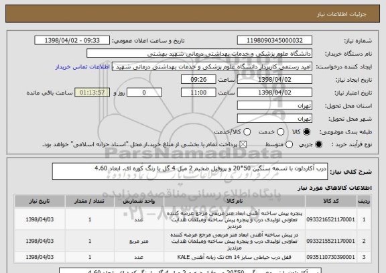Select the KALE lock item row

point(192,257)
